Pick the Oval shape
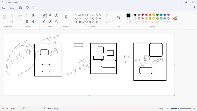 (83, 15)
